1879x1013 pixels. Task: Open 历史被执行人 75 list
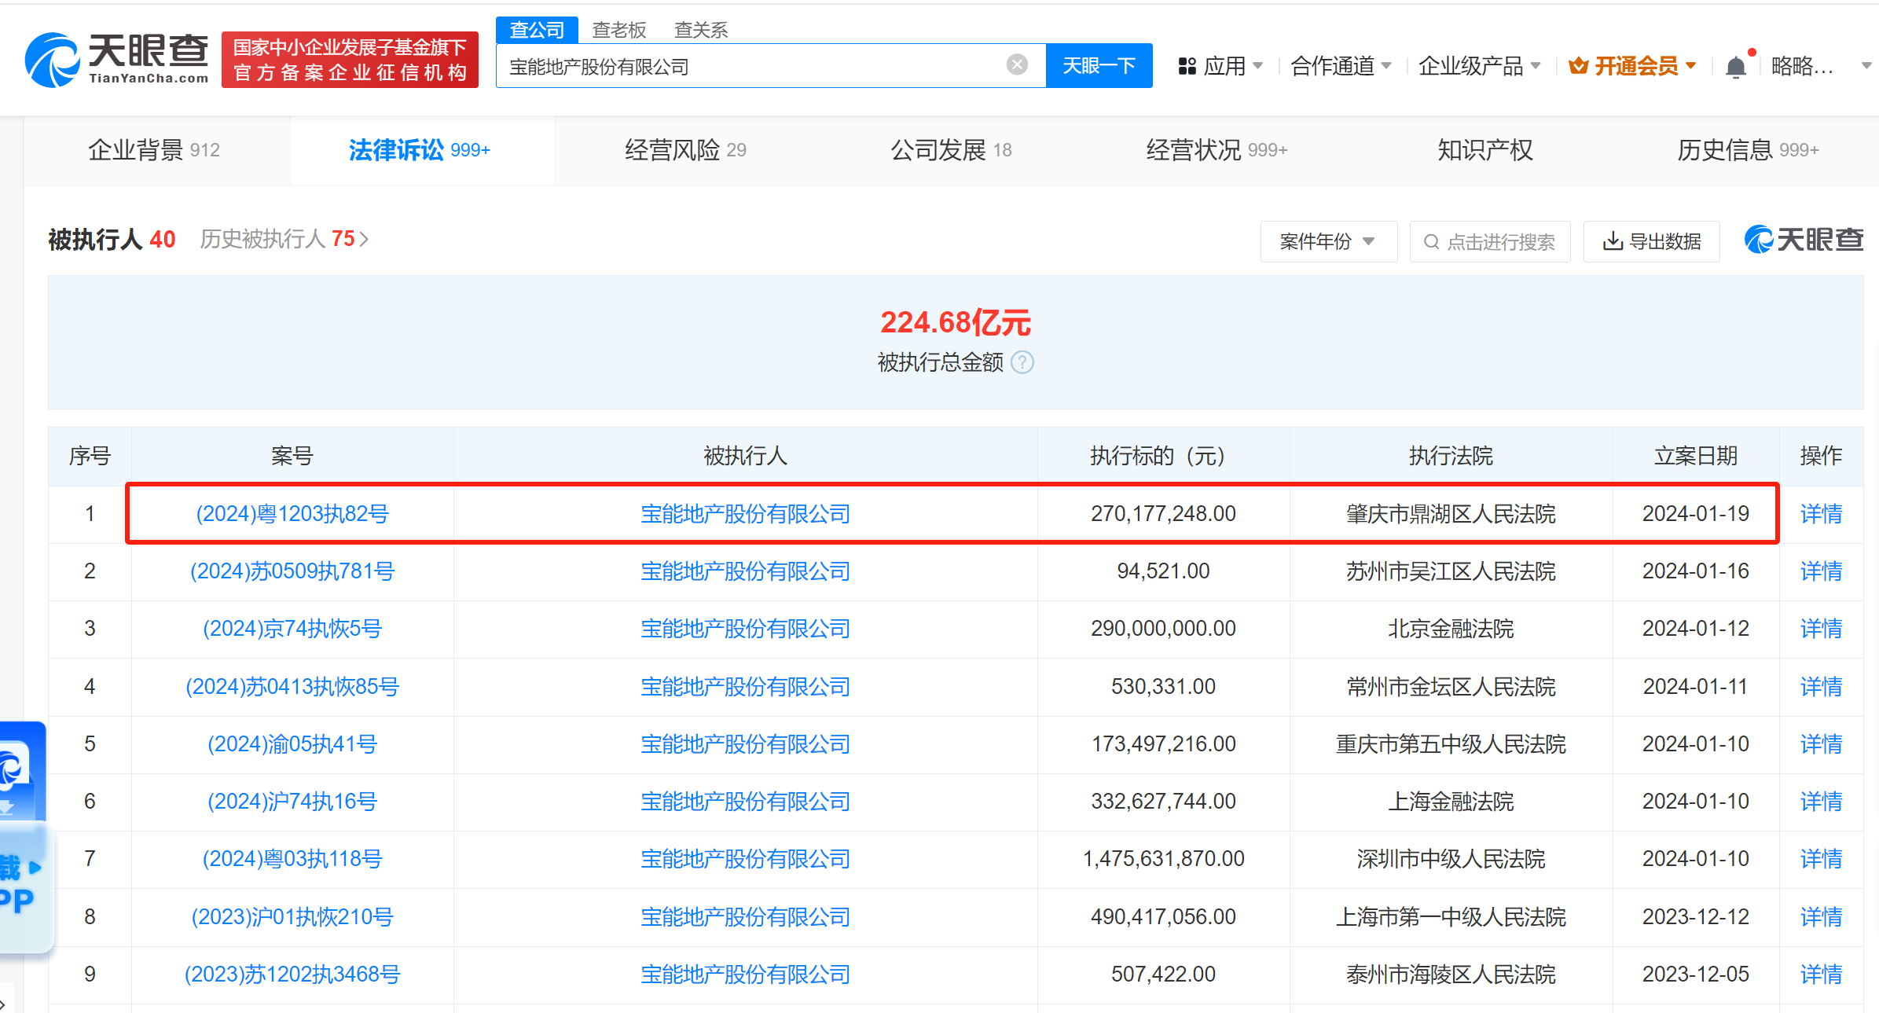click(x=284, y=239)
